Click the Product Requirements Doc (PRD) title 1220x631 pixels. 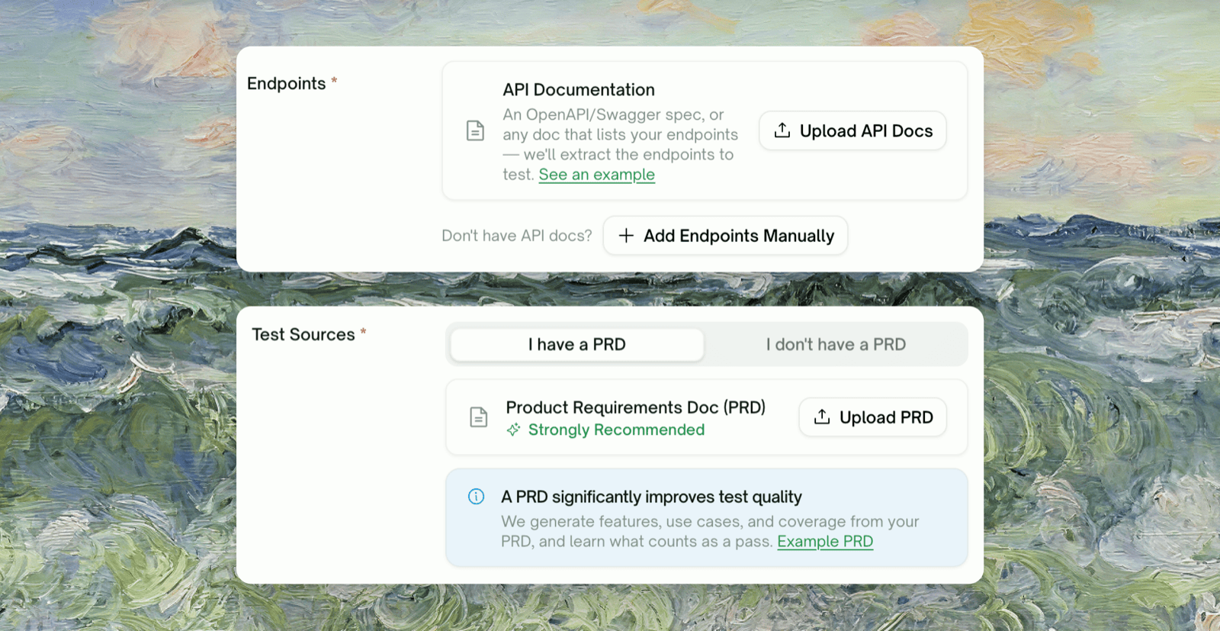coord(636,407)
